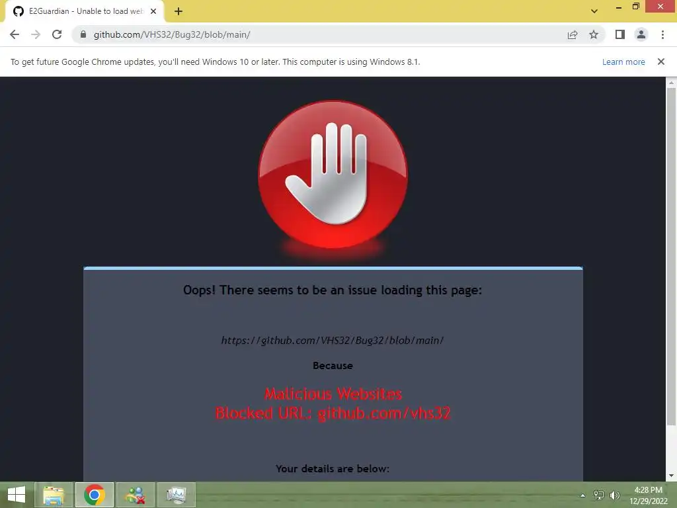This screenshot has height=508, width=677.
Task: Open the Chrome profile menu
Action: click(x=641, y=34)
